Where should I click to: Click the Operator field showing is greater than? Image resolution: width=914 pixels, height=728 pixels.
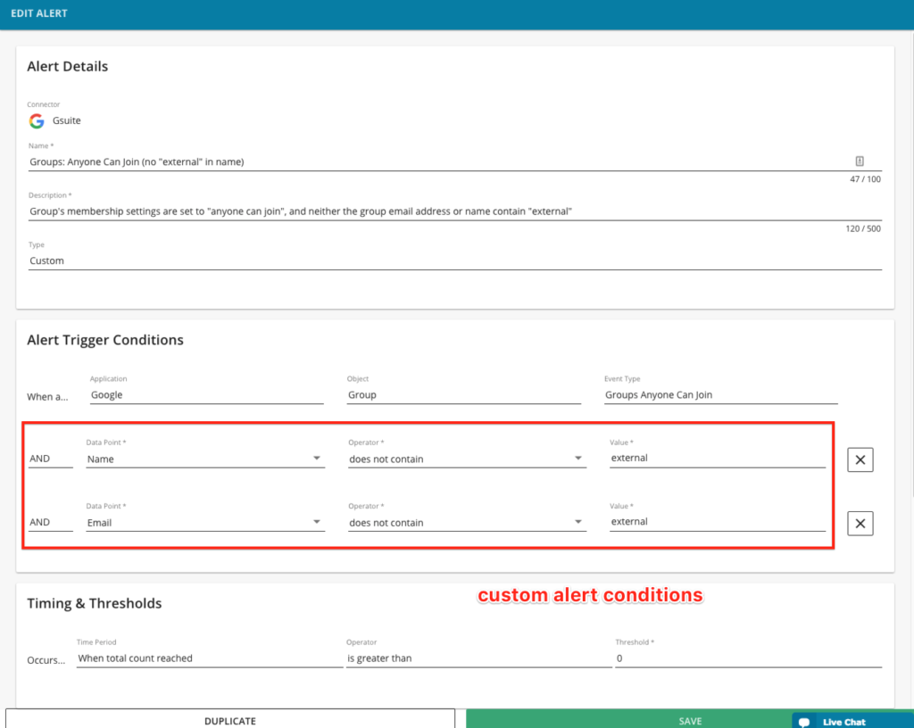tap(478, 658)
